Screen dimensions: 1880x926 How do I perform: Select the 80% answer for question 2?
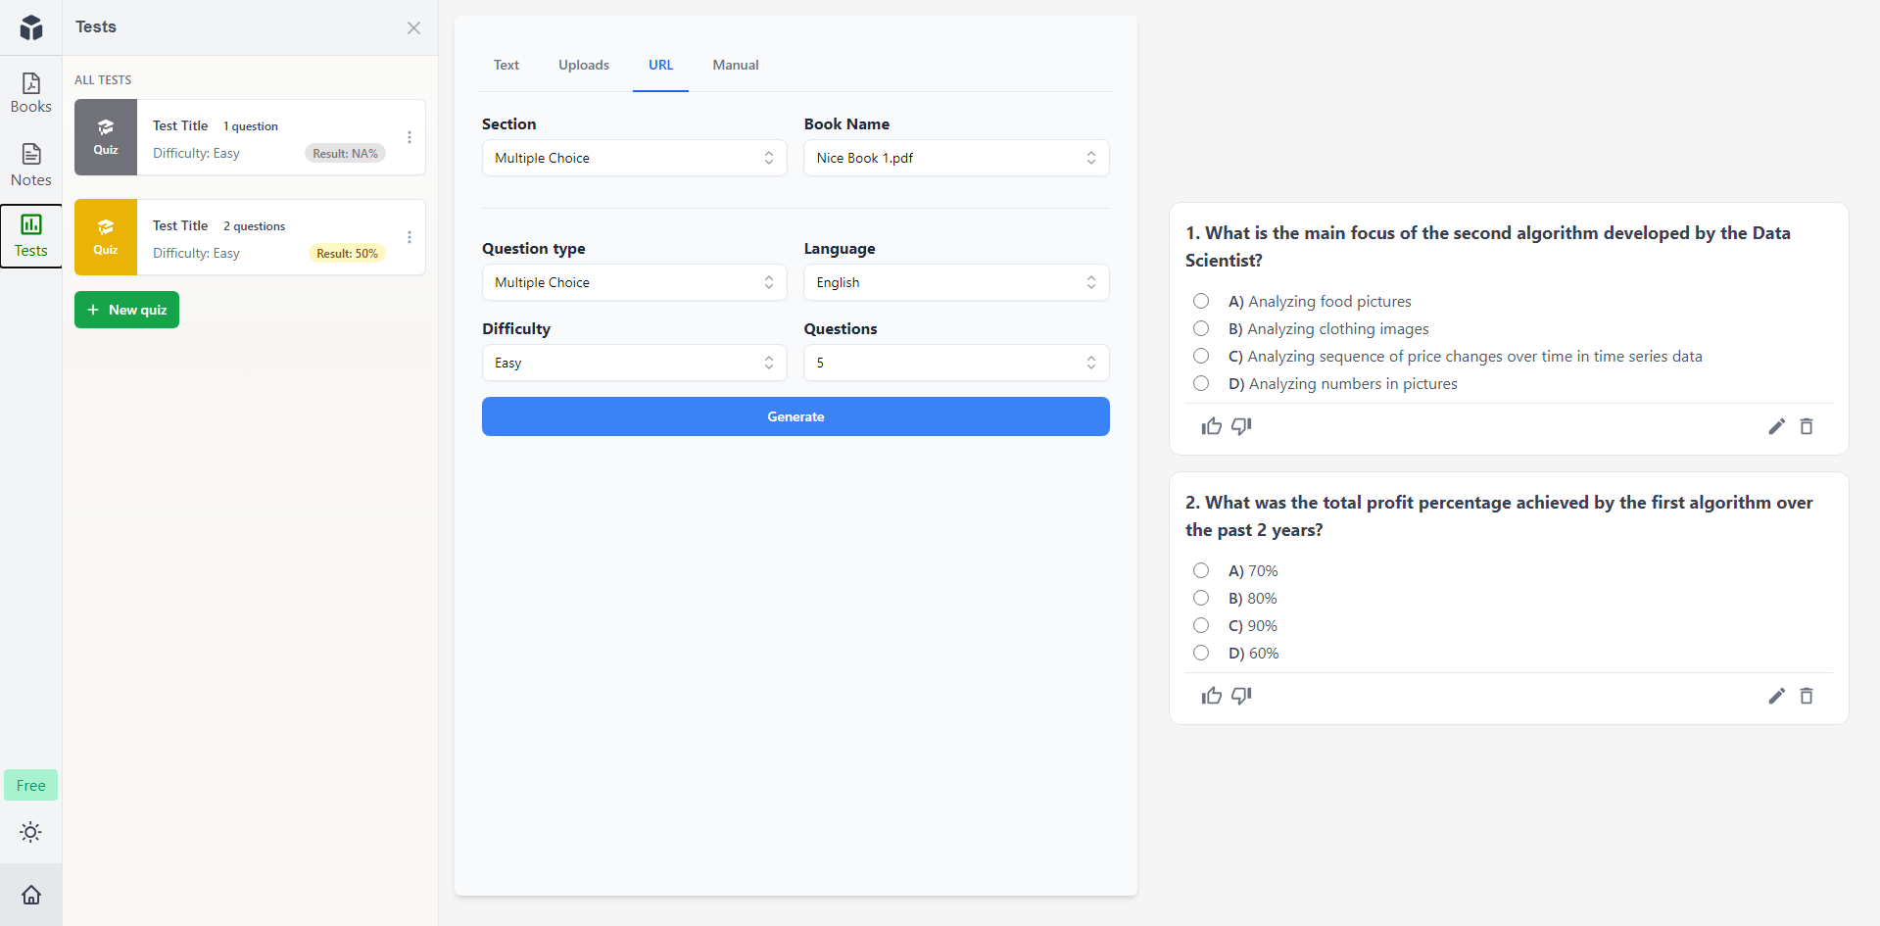pos(1201,598)
